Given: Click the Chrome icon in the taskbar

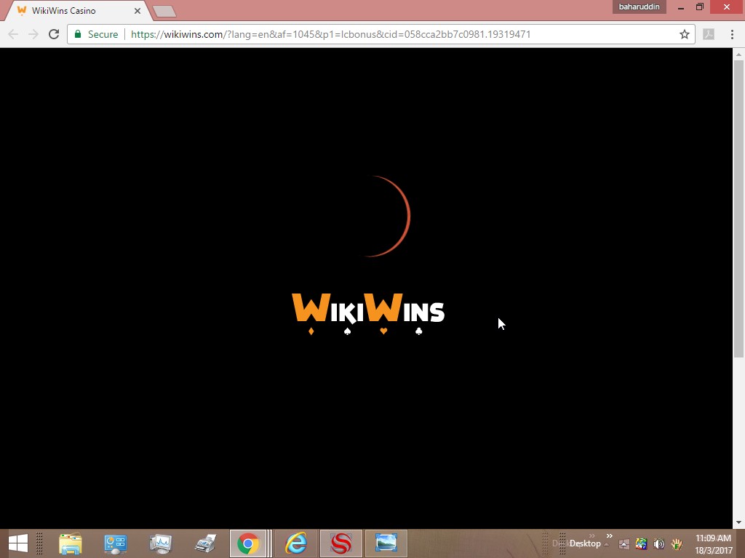Looking at the screenshot, I should click(x=248, y=543).
